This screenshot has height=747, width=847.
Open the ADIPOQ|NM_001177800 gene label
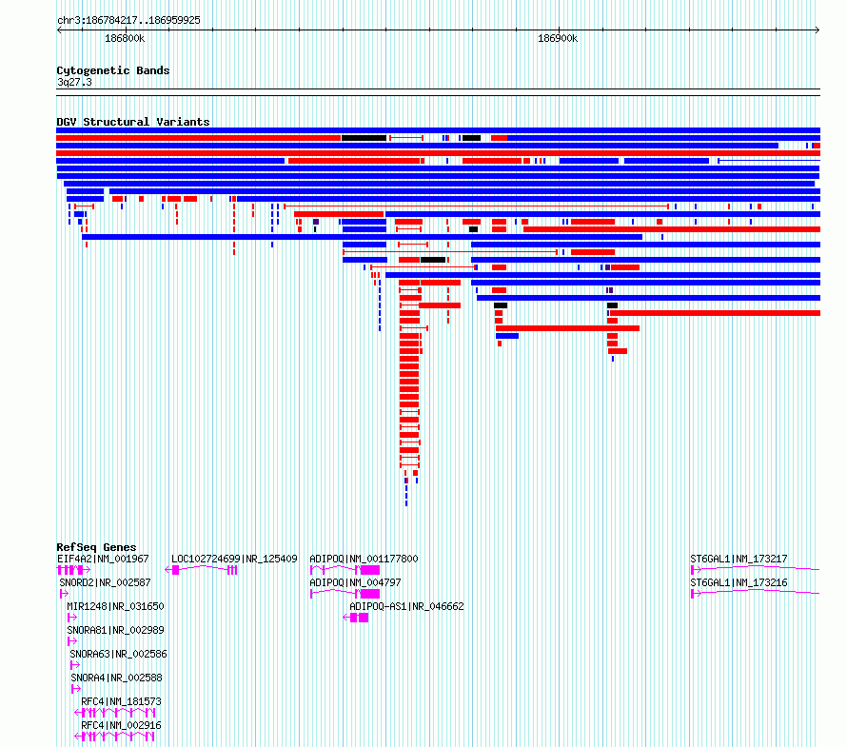click(364, 559)
